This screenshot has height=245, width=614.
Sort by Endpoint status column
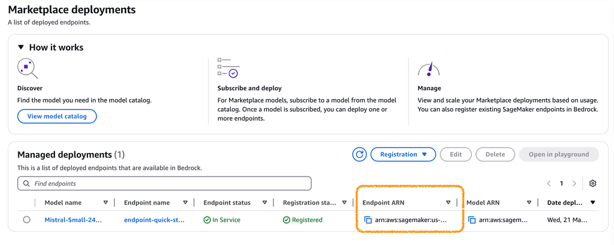point(264,203)
